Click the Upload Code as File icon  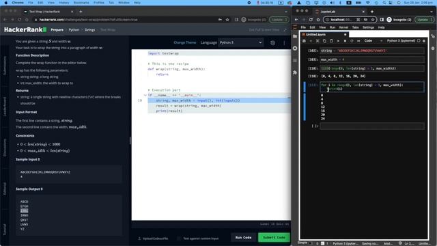pos(139,238)
